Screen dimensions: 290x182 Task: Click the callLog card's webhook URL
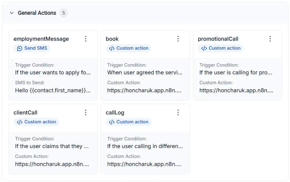[144, 164]
